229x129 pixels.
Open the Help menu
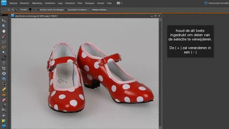(x=109, y=3)
